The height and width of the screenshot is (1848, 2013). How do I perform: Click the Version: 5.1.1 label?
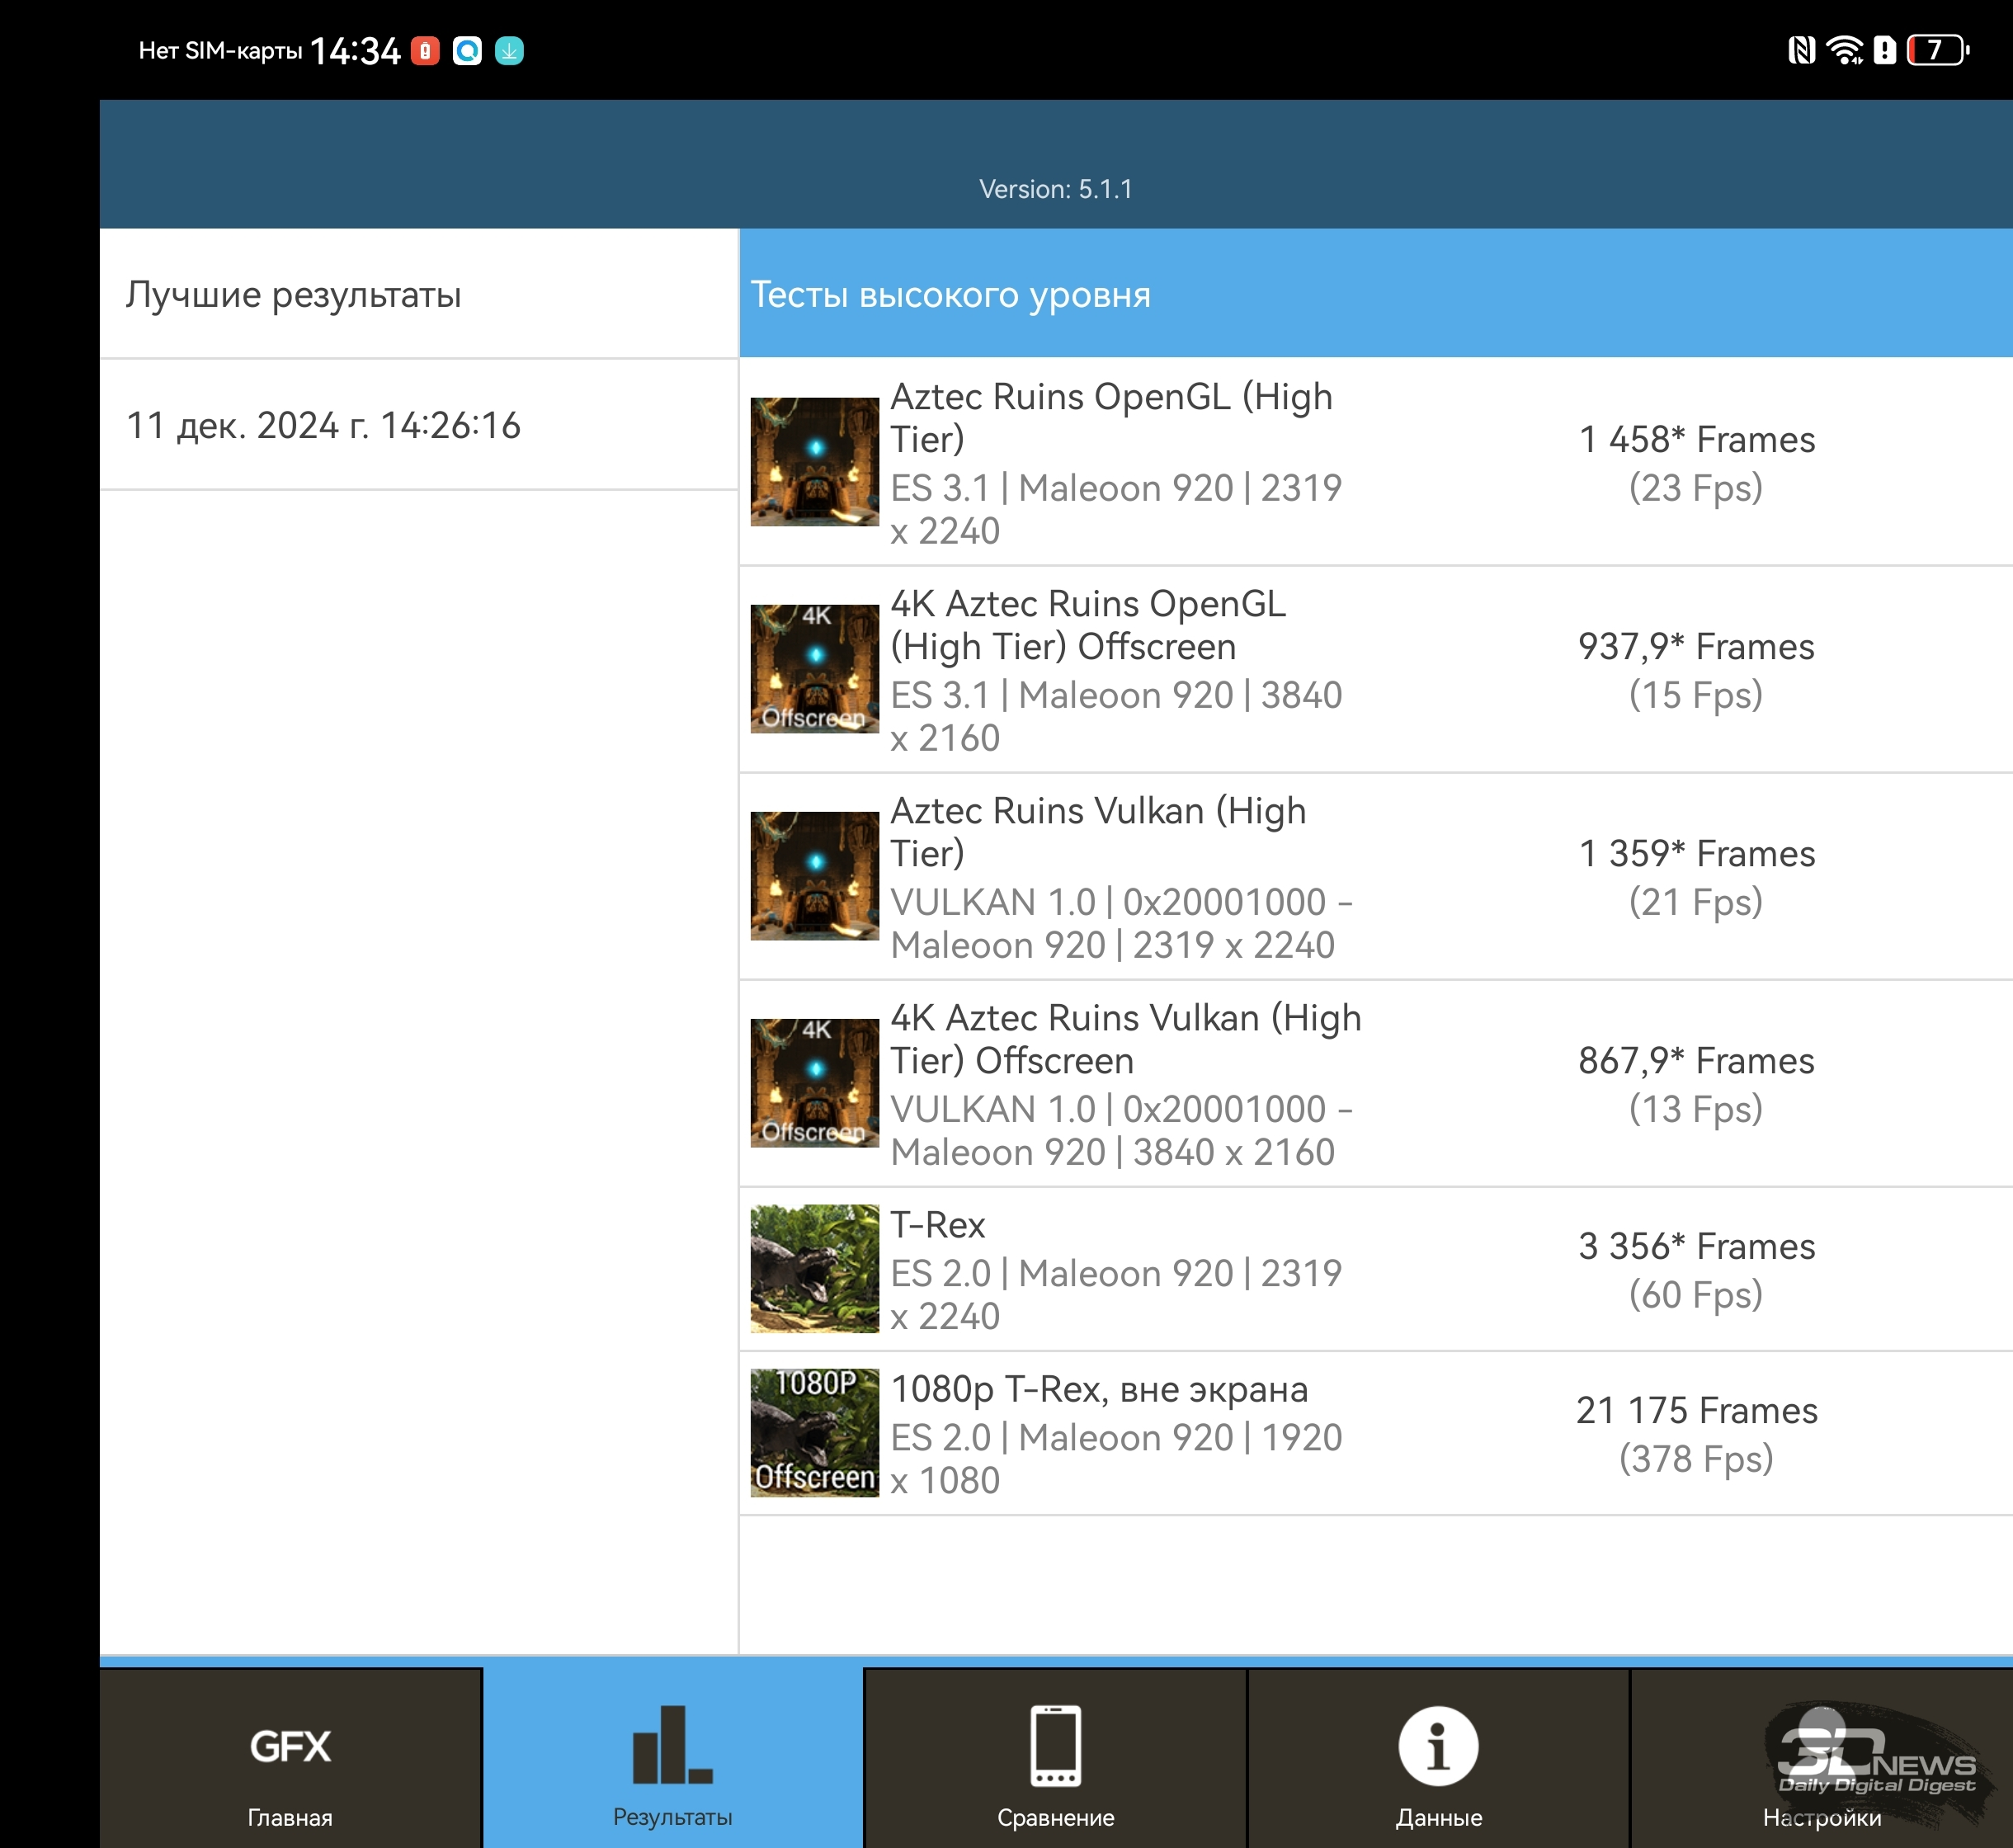(x=1056, y=189)
